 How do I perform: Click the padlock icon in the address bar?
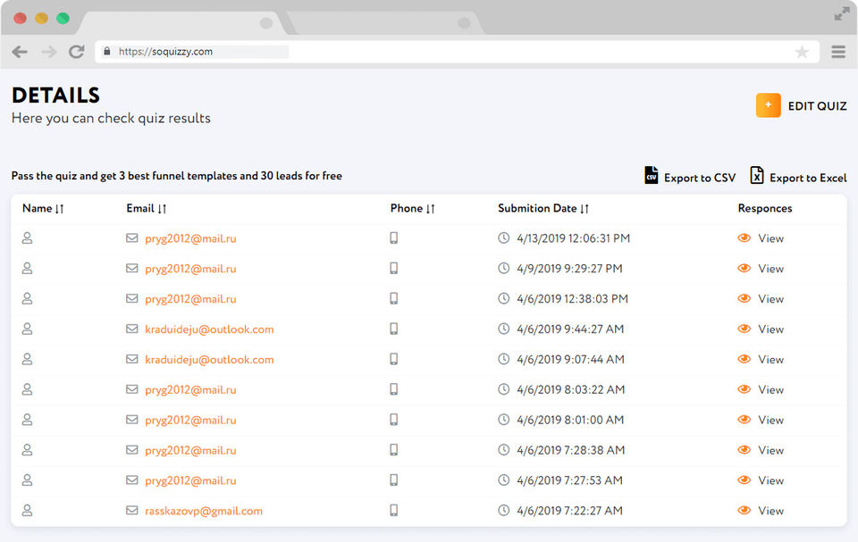(x=107, y=52)
